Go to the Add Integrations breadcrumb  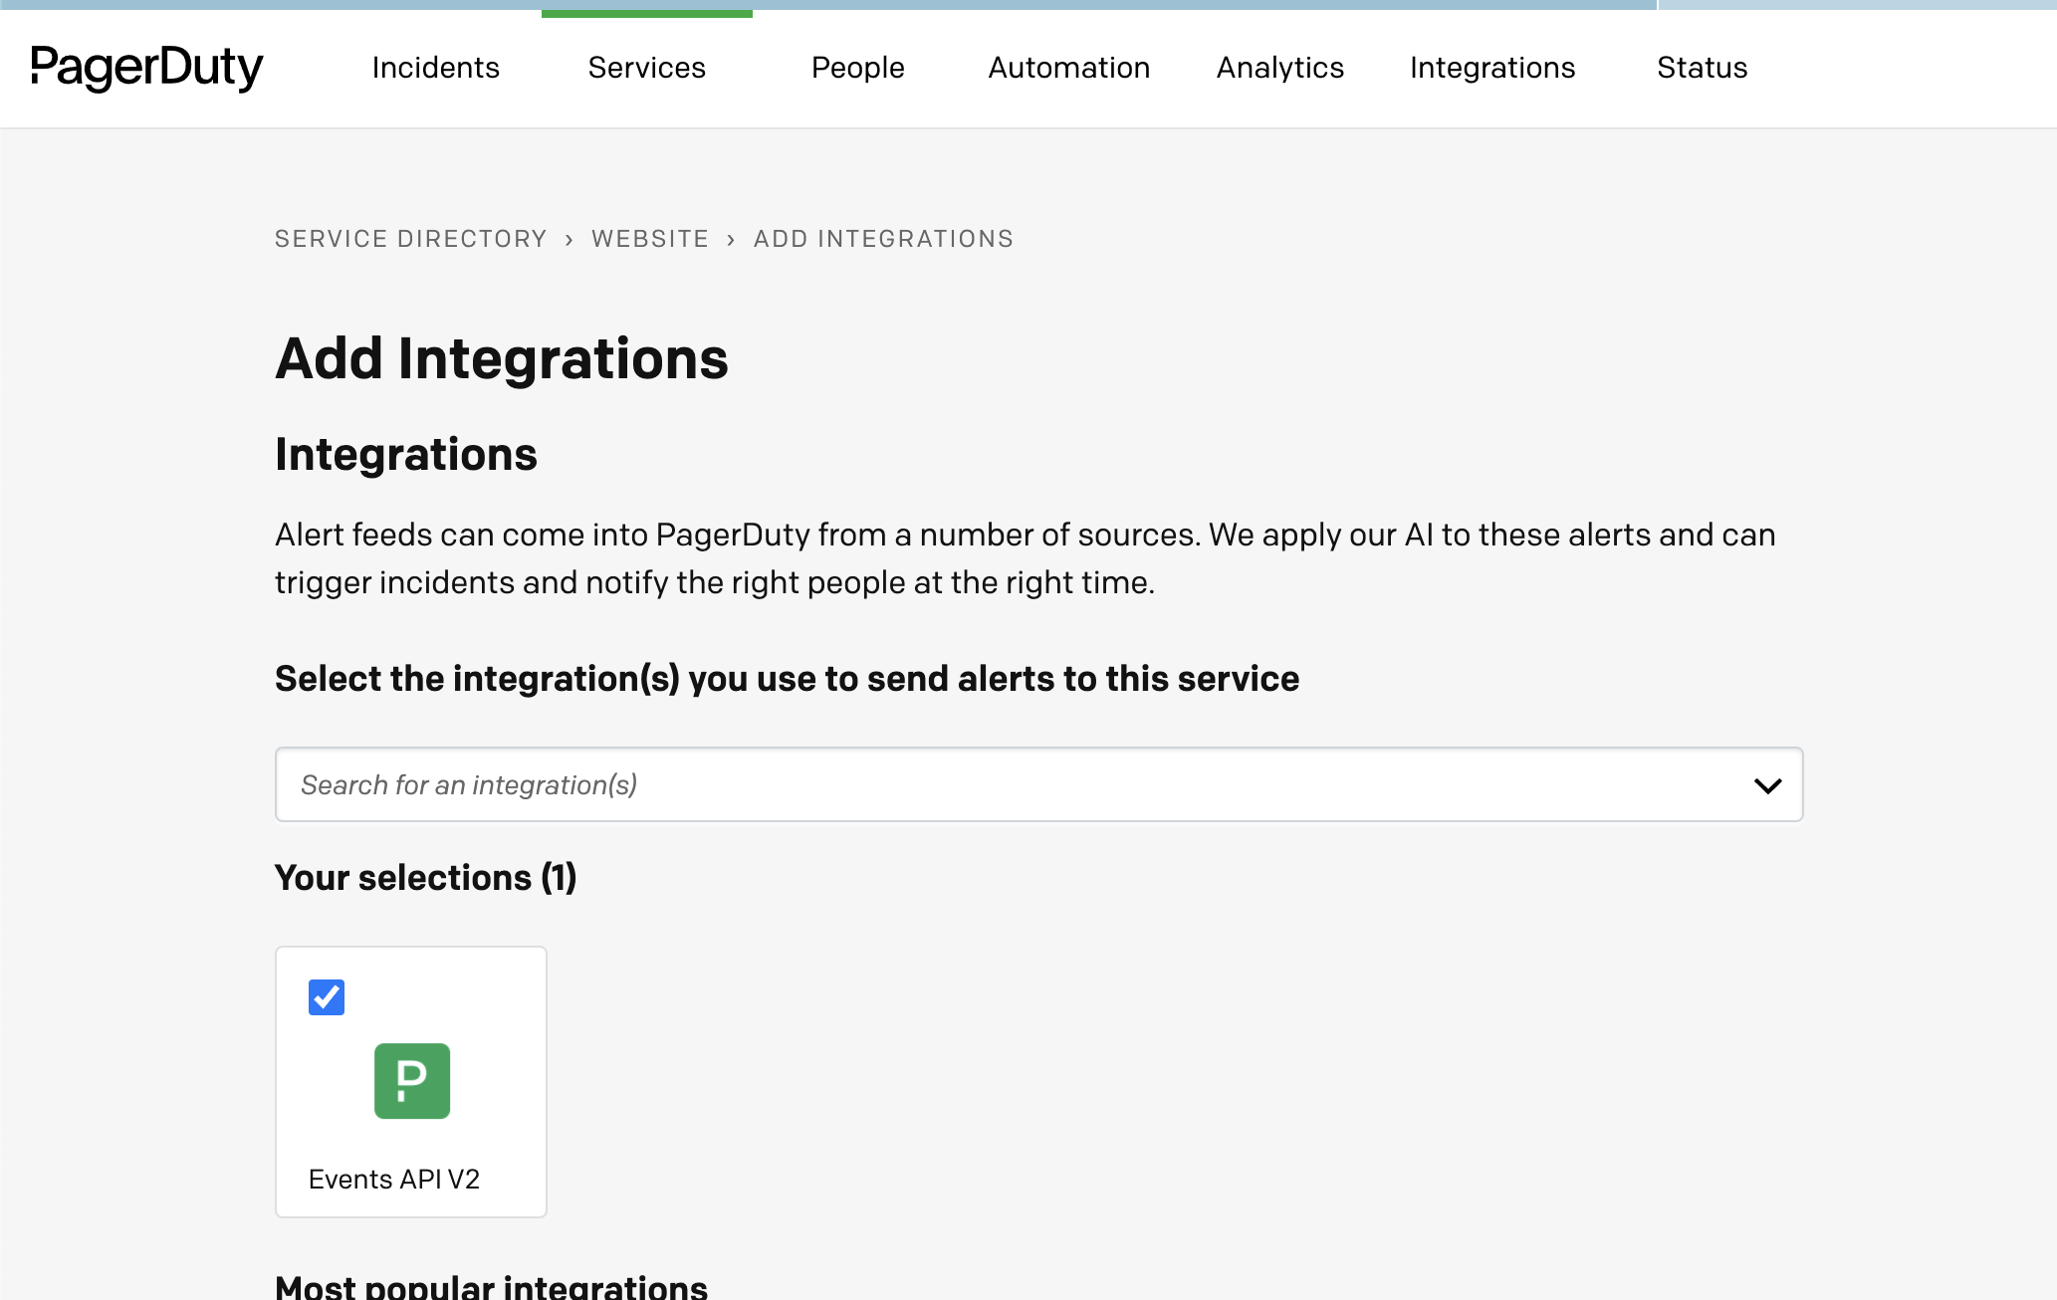point(882,238)
